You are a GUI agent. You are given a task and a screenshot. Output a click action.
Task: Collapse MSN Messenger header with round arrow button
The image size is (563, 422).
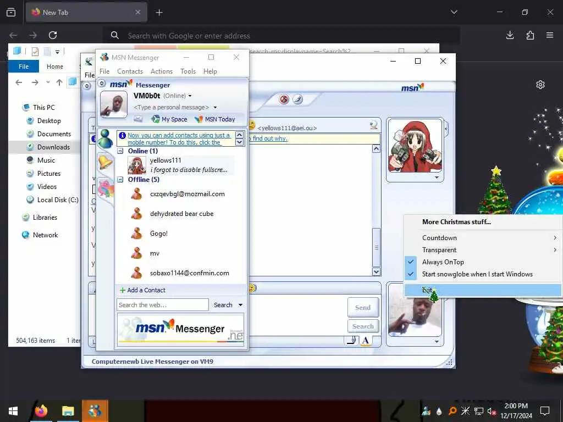(102, 84)
